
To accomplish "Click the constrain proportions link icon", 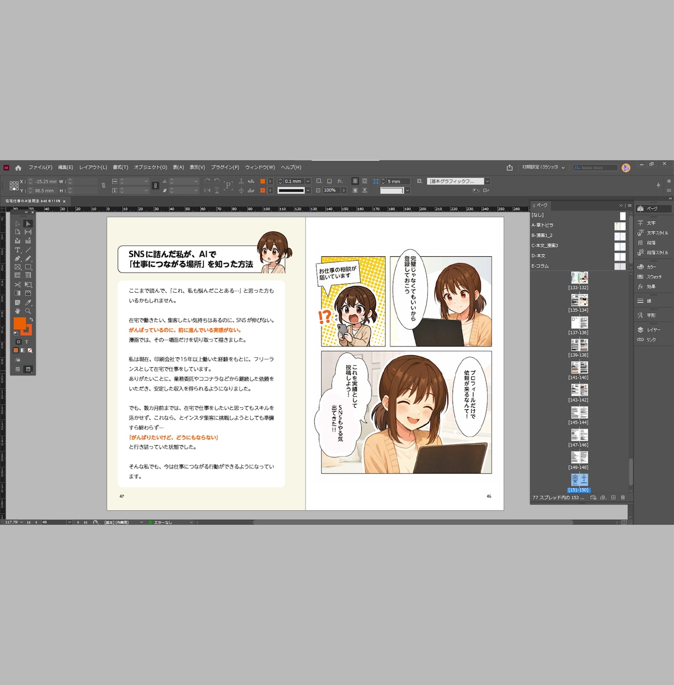I will [156, 186].
